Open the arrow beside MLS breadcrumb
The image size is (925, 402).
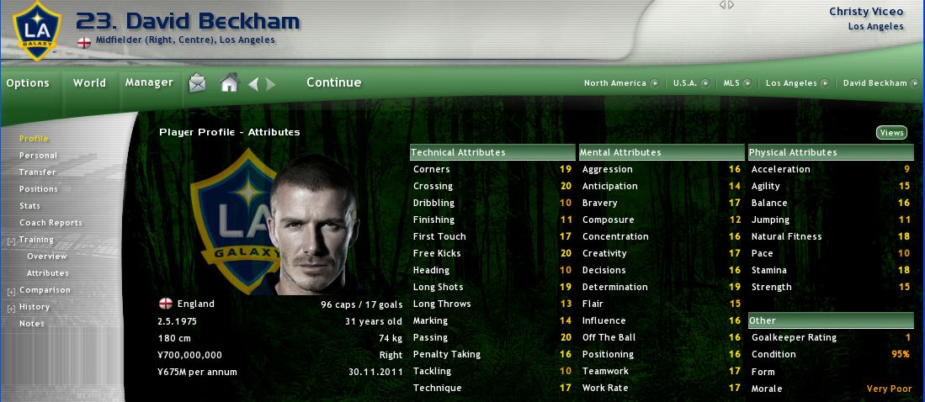(747, 83)
